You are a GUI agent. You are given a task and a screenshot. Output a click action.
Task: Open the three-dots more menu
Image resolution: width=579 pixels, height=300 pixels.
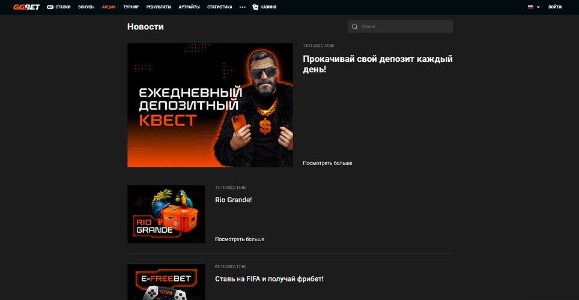tap(242, 7)
